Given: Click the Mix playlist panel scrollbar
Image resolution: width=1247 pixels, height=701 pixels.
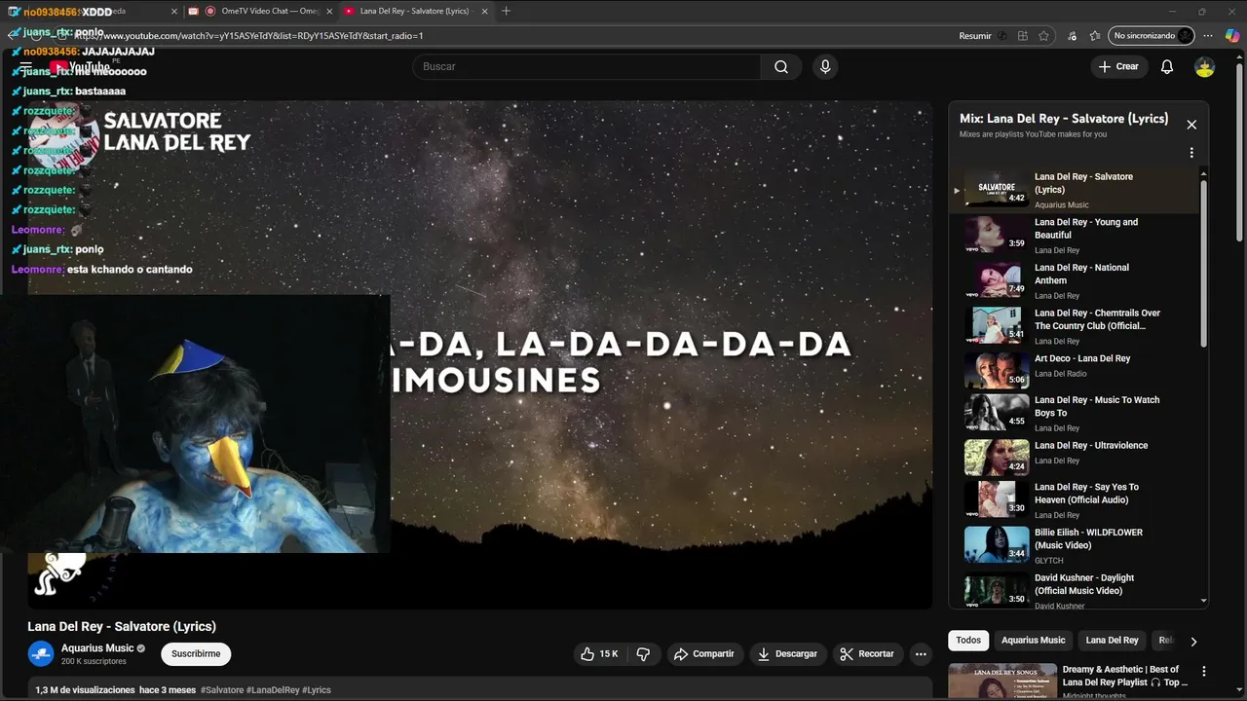Looking at the screenshot, I should [x=1203, y=263].
